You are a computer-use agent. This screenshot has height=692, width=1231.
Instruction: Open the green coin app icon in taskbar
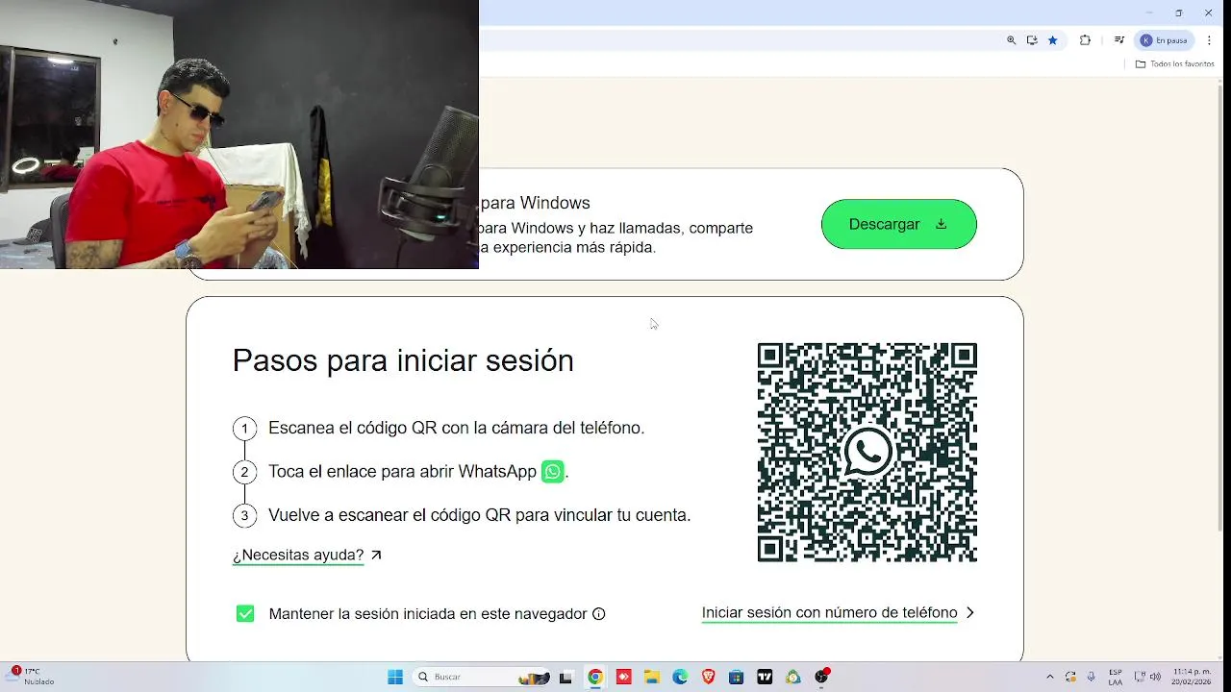[792, 677]
